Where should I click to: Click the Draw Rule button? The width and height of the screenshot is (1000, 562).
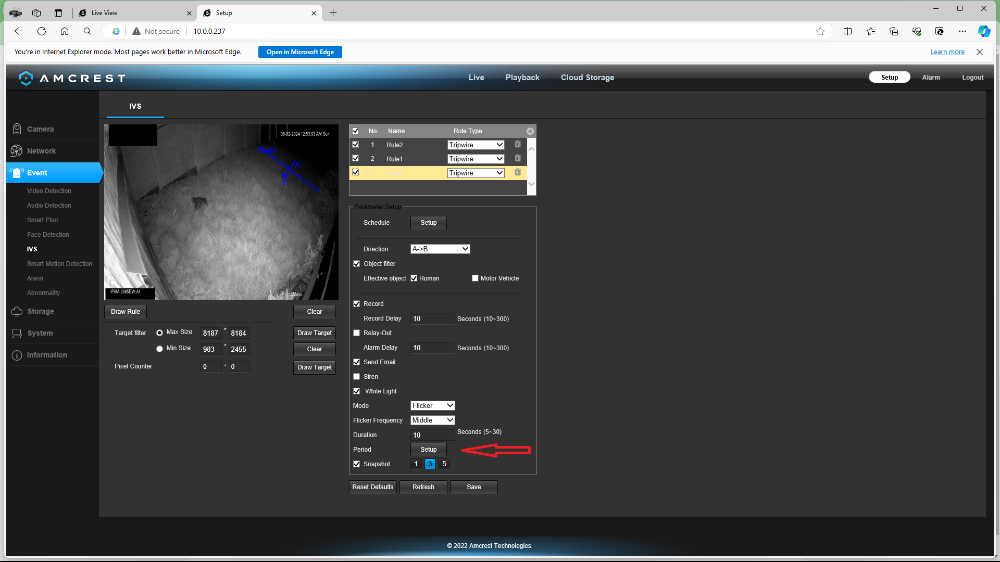126,312
